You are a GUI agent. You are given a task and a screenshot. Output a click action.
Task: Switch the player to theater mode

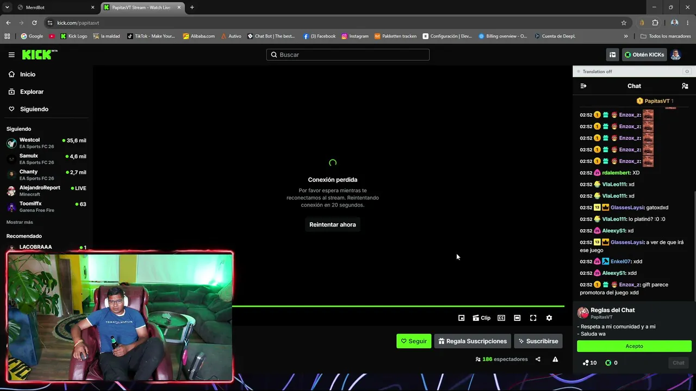(517, 318)
